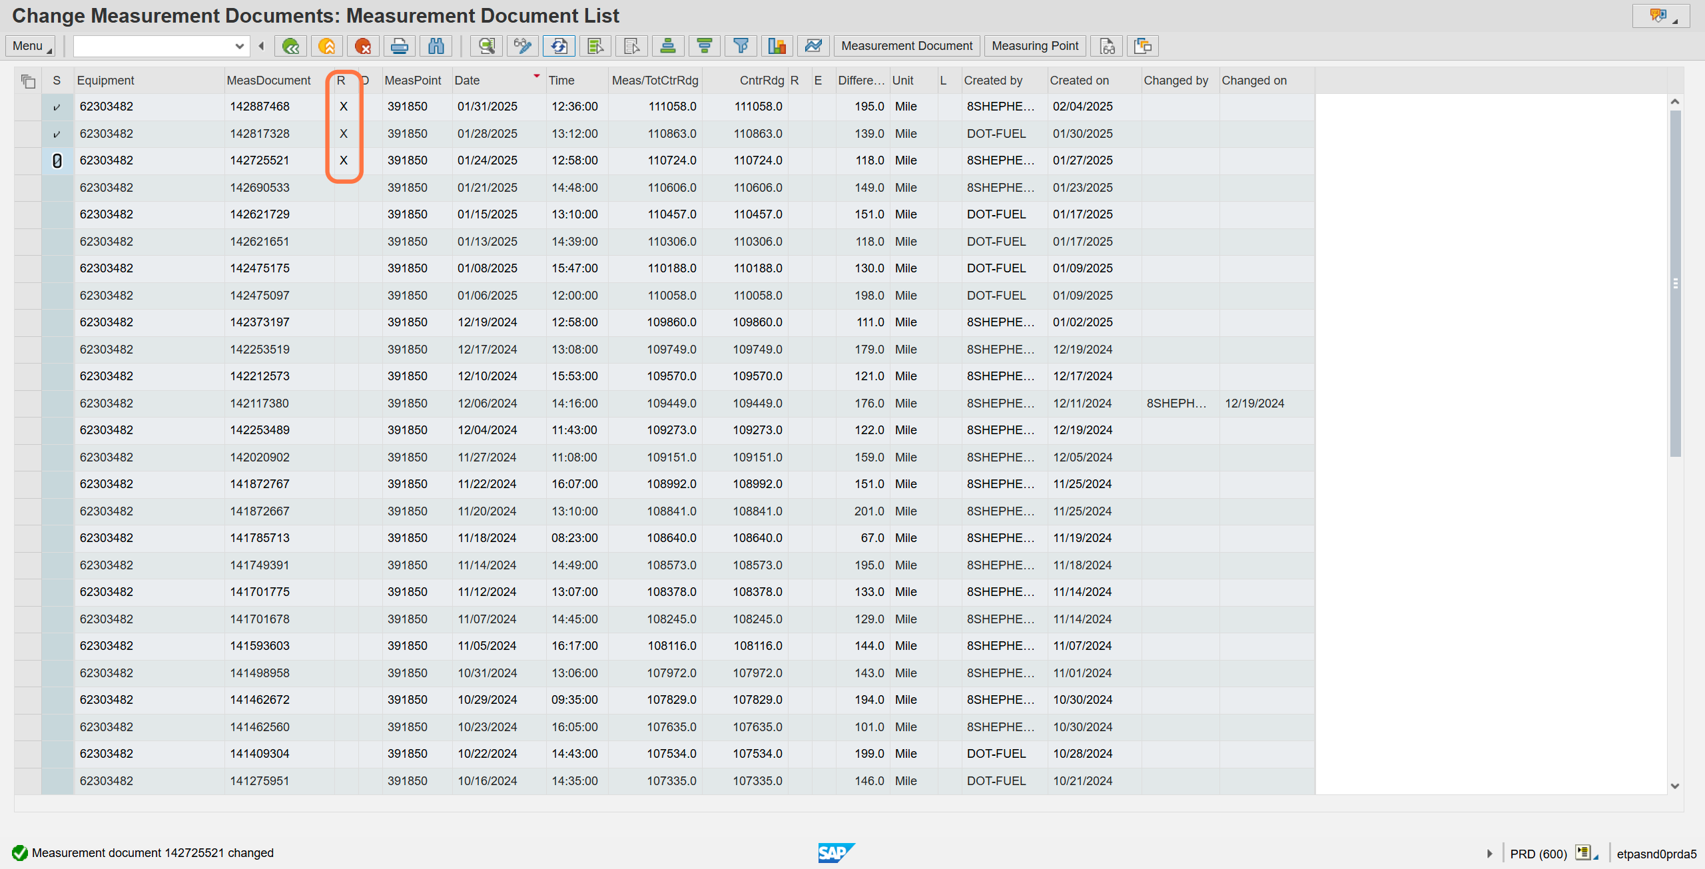The width and height of the screenshot is (1705, 869).
Task: Expand the command field dropdown arrow
Action: [239, 46]
